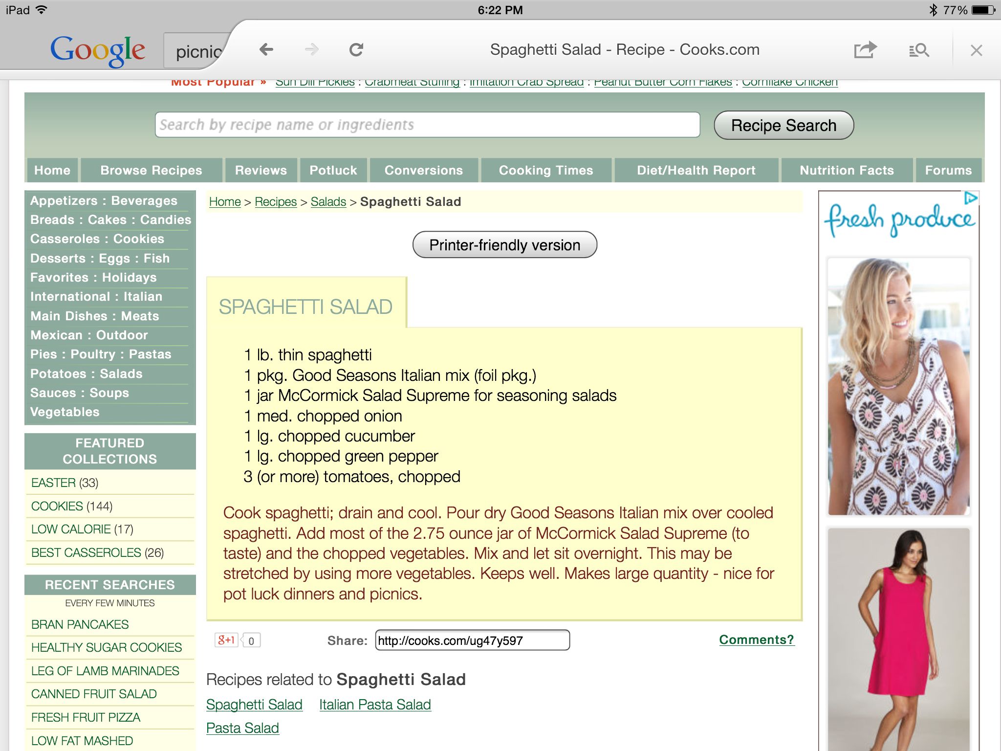1001x751 pixels.
Task: Click the share icon in browser toolbar
Action: [866, 50]
